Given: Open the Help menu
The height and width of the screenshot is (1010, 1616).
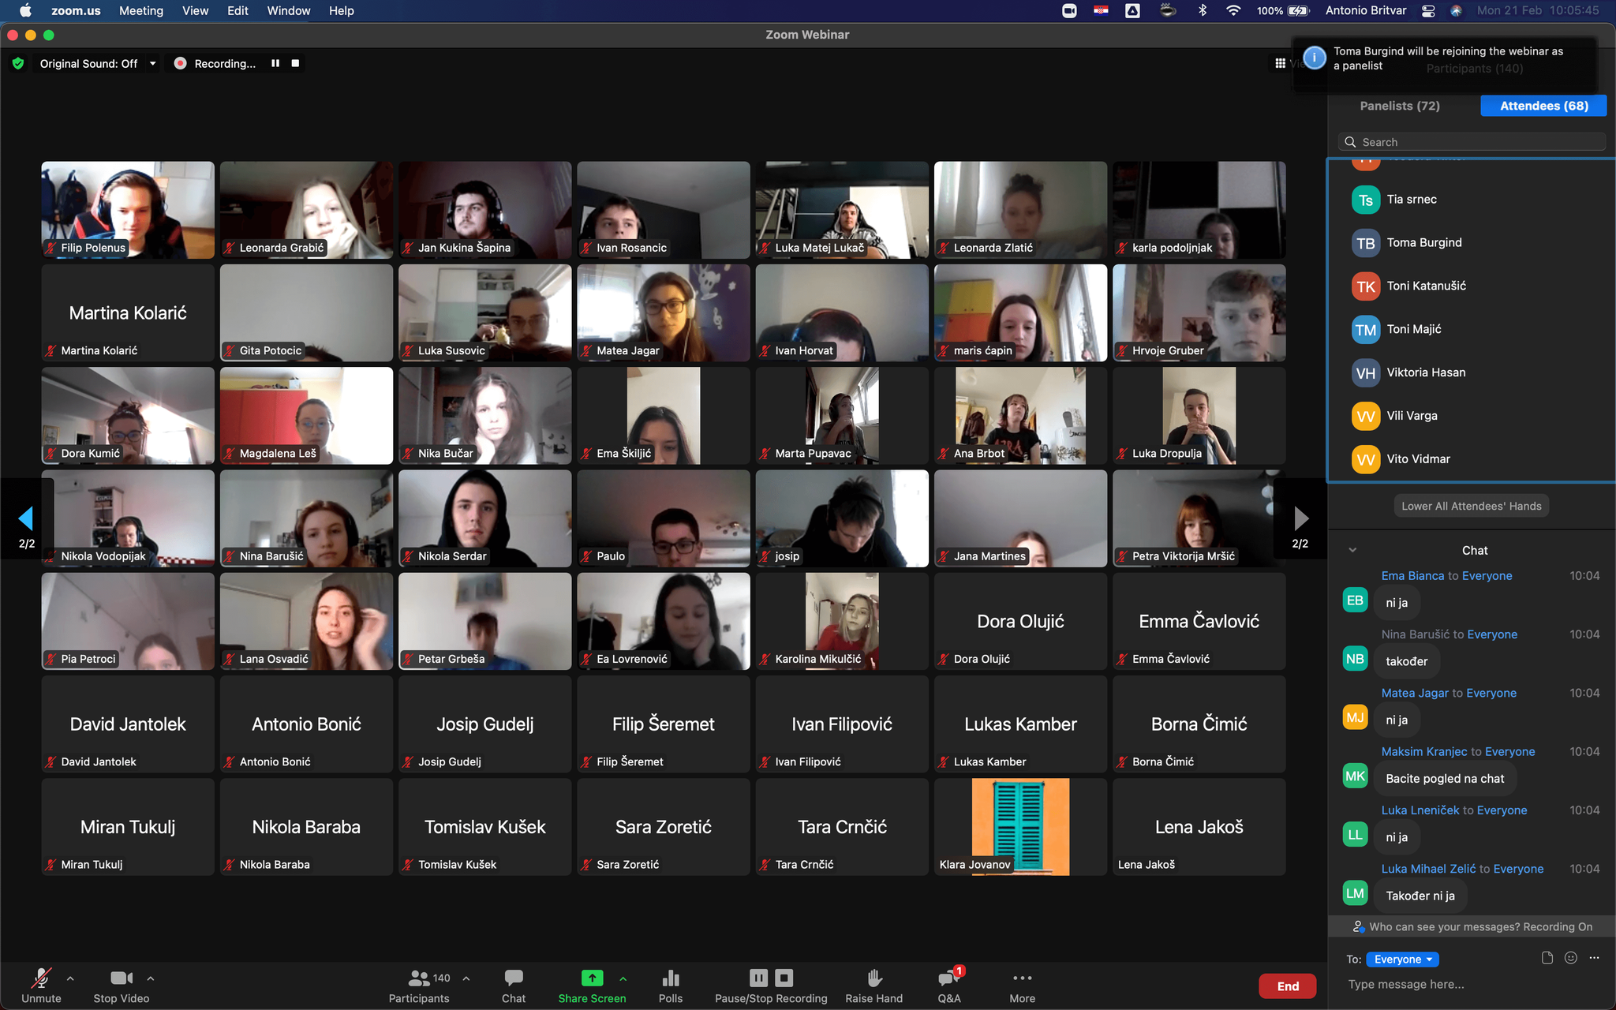Looking at the screenshot, I should click(x=342, y=10).
